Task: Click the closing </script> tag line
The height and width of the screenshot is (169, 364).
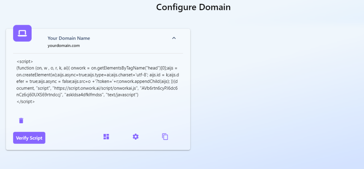Action: coord(26,102)
